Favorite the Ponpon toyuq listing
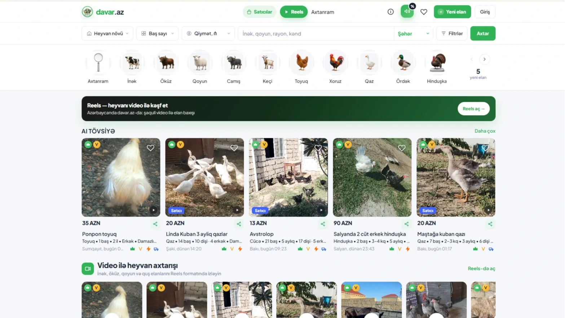 click(150, 148)
